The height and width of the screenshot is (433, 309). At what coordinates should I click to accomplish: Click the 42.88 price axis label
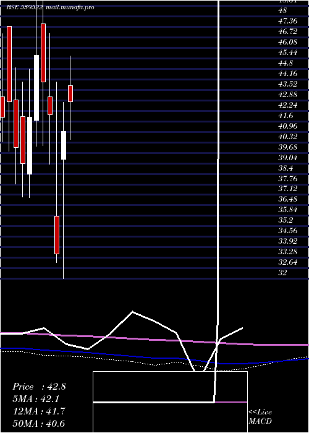coord(288,95)
